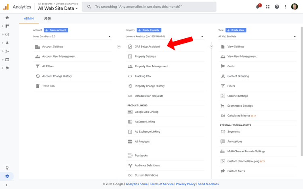This screenshot has width=303, height=189.
Task: Open Data Deletion Requests
Action: click(x=149, y=96)
